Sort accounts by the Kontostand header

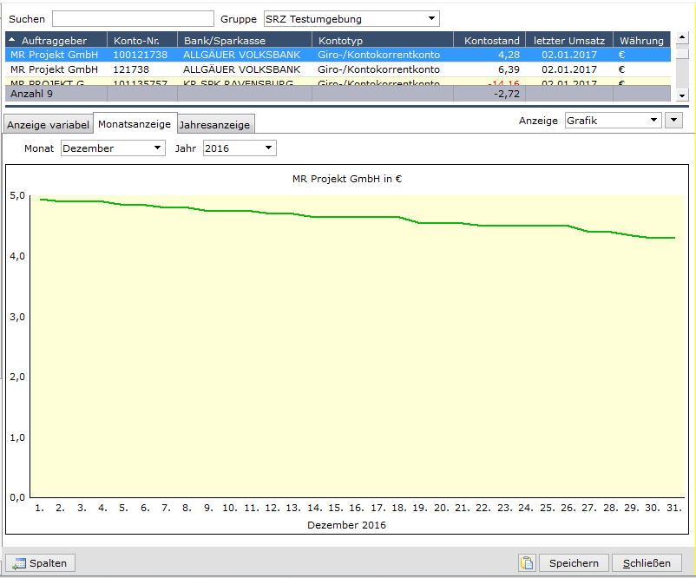(489, 41)
